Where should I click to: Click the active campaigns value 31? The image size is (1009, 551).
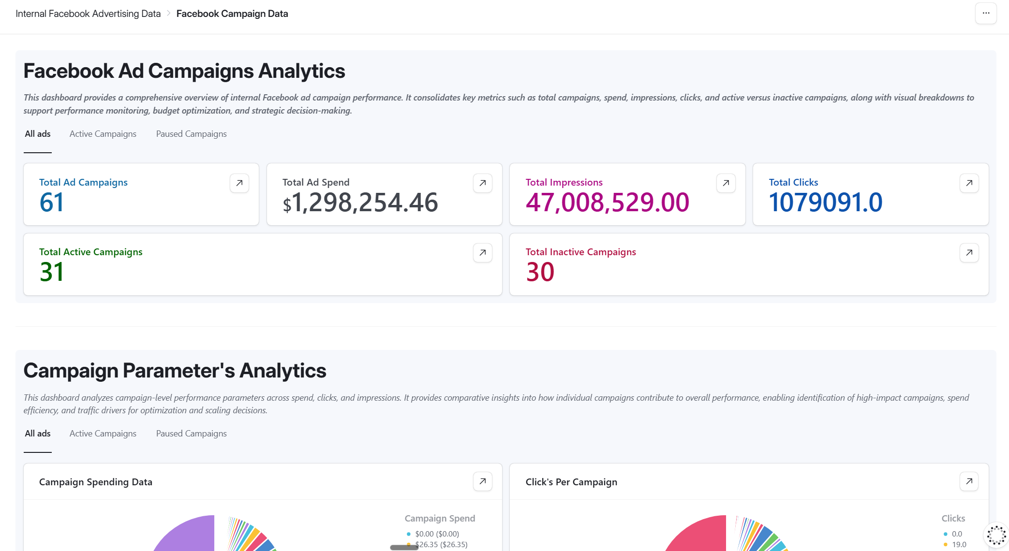[x=52, y=272]
